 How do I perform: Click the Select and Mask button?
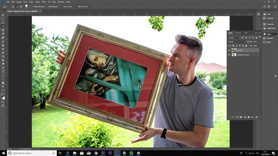[83, 7]
